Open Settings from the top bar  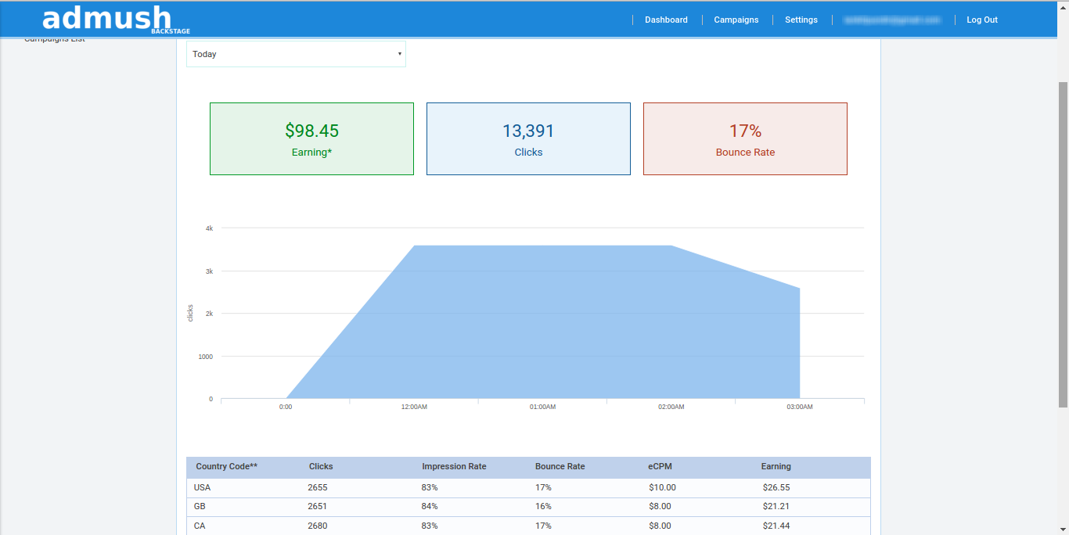[801, 20]
